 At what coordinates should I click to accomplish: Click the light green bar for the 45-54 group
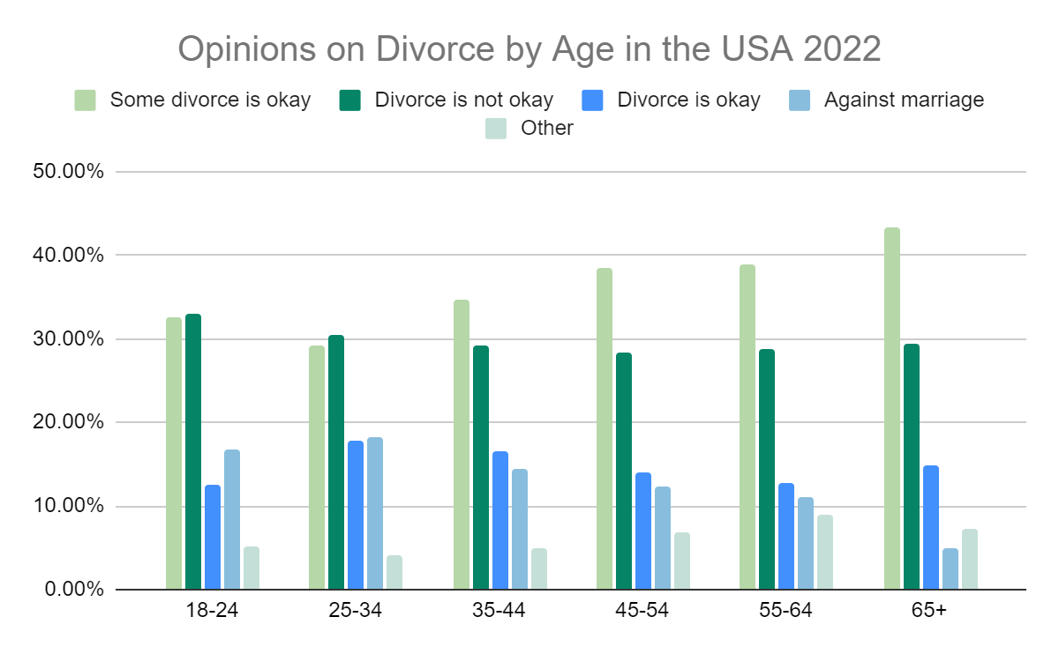click(x=605, y=428)
